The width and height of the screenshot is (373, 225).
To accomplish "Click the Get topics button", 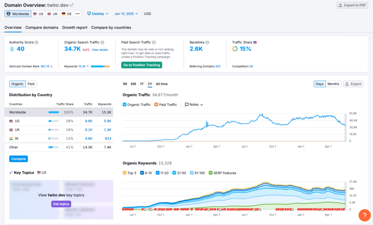I will [61, 204].
